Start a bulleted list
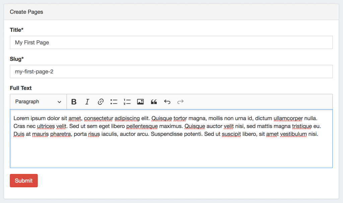Viewport: 343px width, 203px height. coord(114,102)
